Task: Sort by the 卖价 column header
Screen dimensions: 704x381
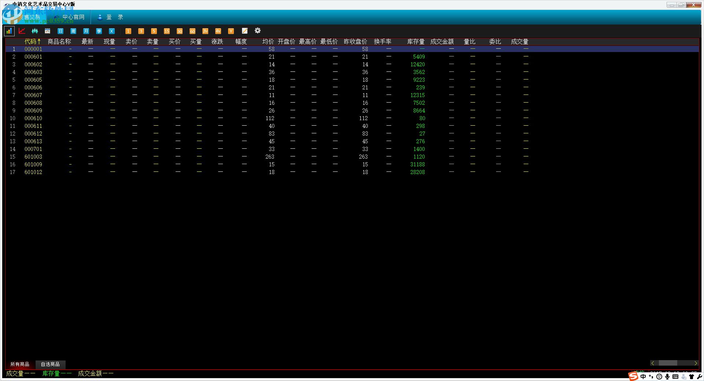Action: click(x=131, y=41)
